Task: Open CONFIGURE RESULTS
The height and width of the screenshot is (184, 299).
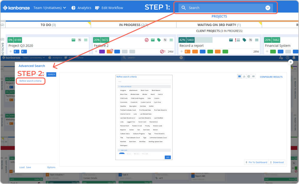Action: (271, 77)
